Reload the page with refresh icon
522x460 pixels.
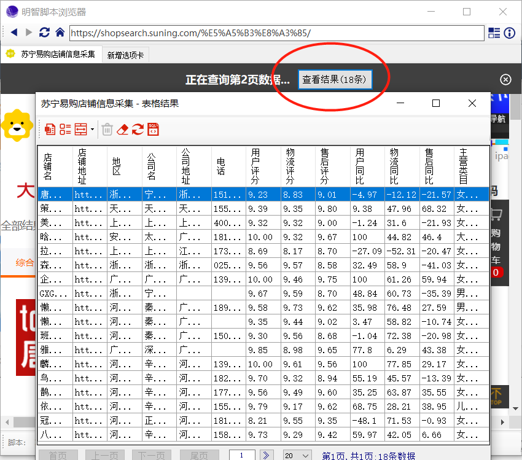tap(44, 33)
